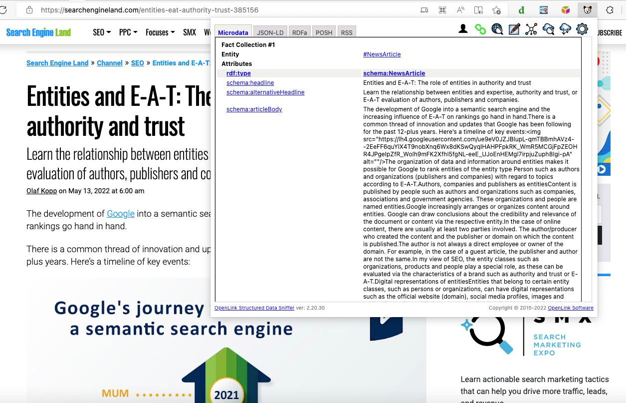This screenshot has width=626, height=403.
Task: Click the cloud search magnifier icon
Action: [x=548, y=29]
